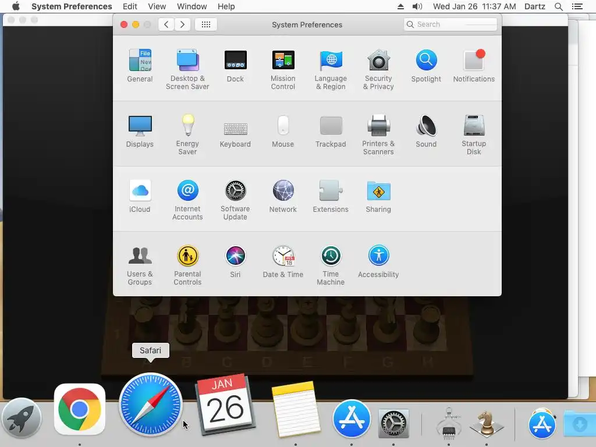
Task: Click the eject icon in menu bar
Action: [x=400, y=6]
